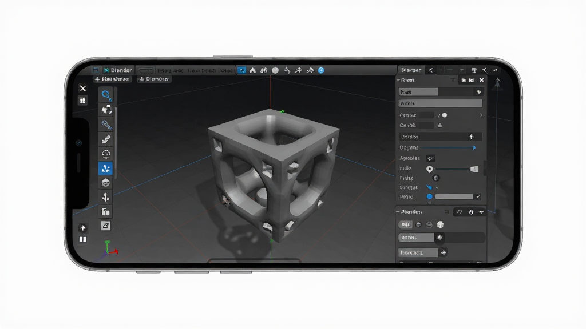
Task: Click the light square icon ending the left toolbar
Action: pos(106,226)
